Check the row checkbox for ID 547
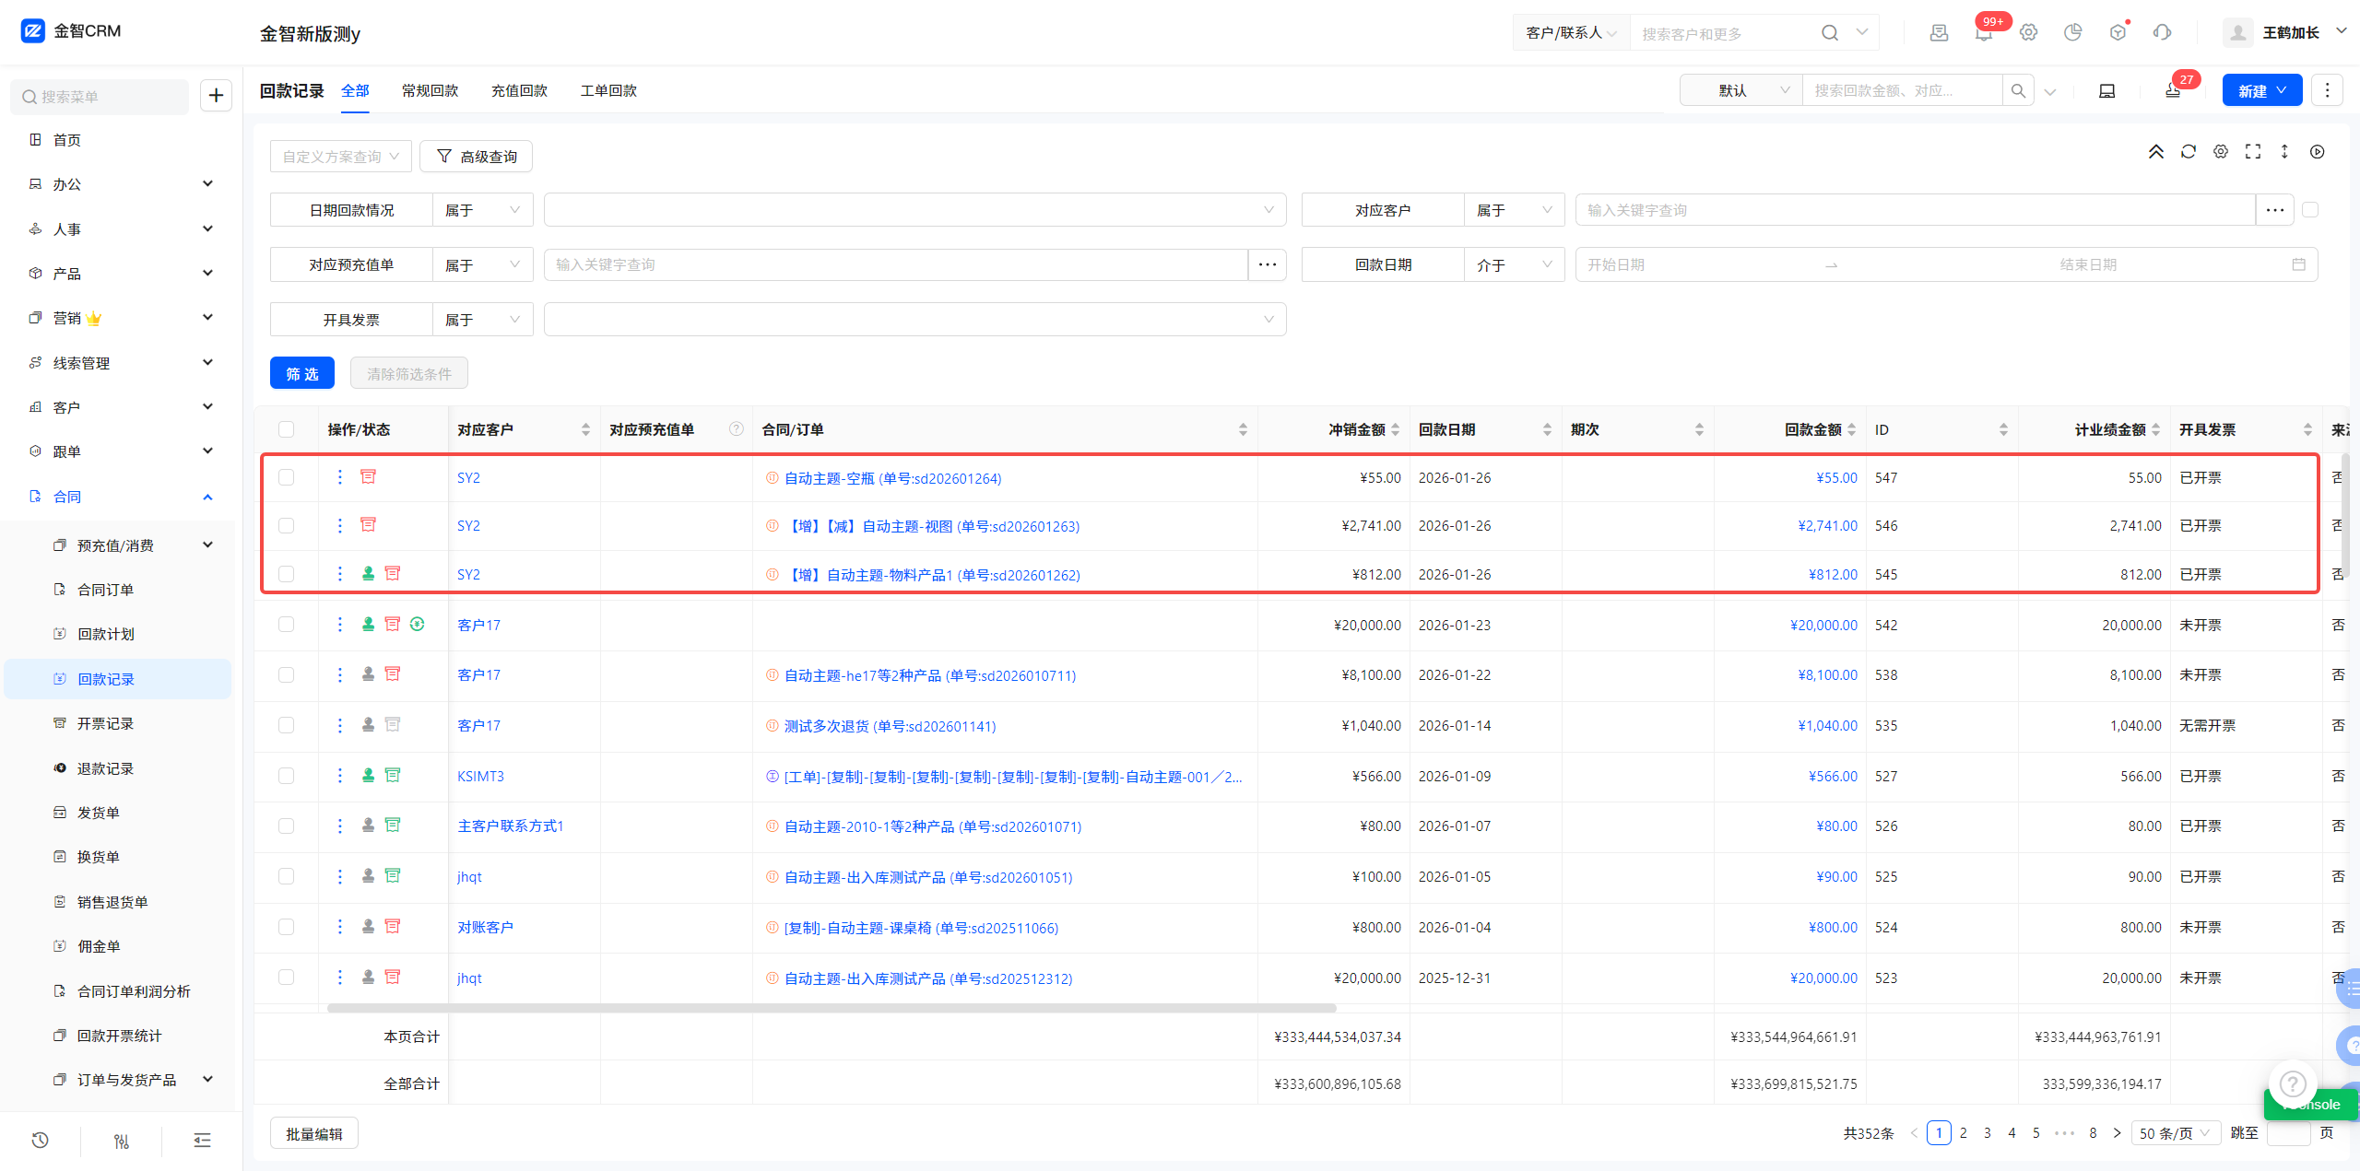The image size is (2360, 1171). 286,478
